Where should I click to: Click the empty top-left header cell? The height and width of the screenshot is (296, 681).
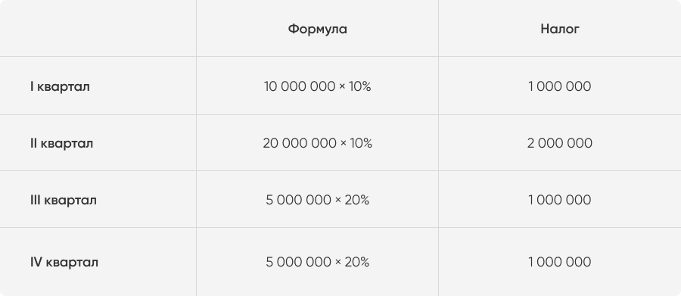pyautogui.click(x=98, y=28)
